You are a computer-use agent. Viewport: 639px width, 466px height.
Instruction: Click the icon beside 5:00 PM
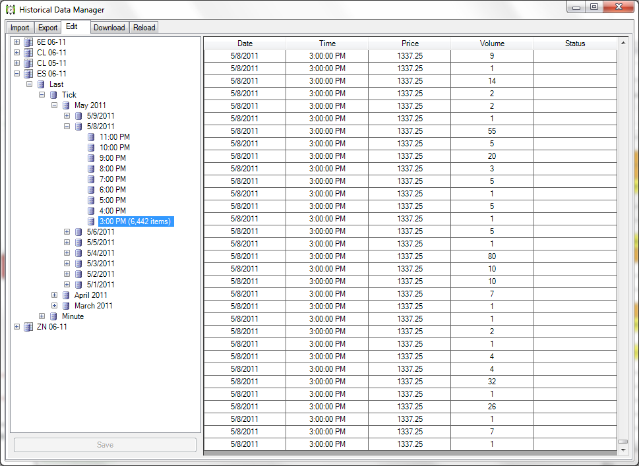tap(91, 200)
